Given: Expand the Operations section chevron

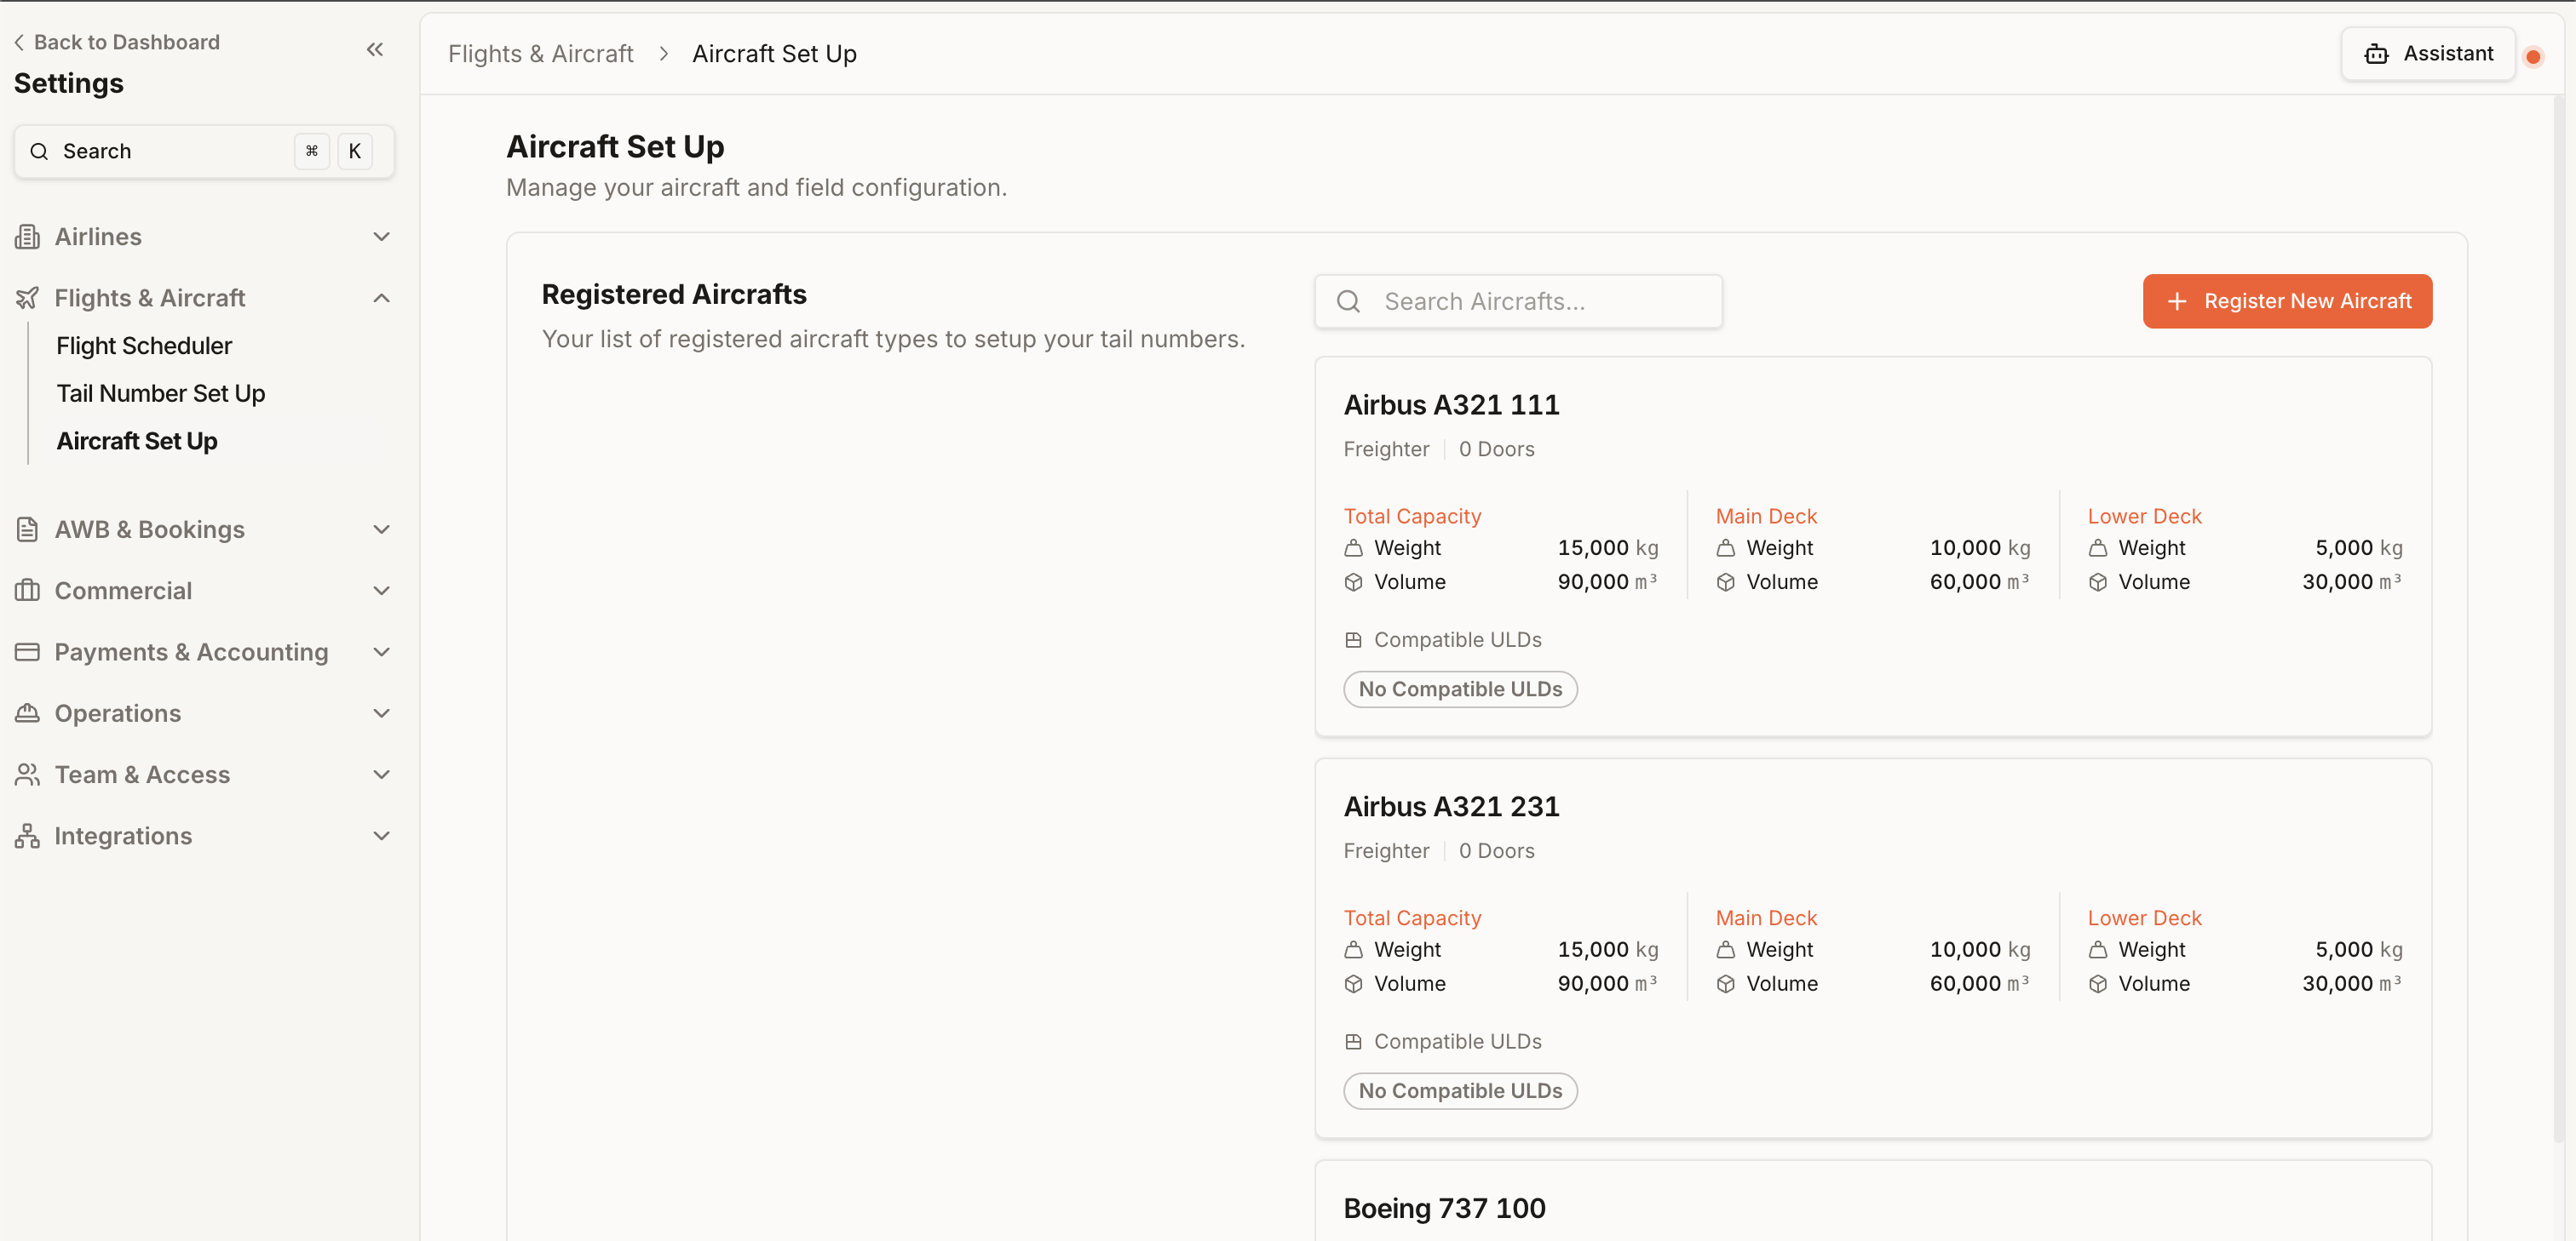Looking at the screenshot, I should pyautogui.click(x=381, y=713).
